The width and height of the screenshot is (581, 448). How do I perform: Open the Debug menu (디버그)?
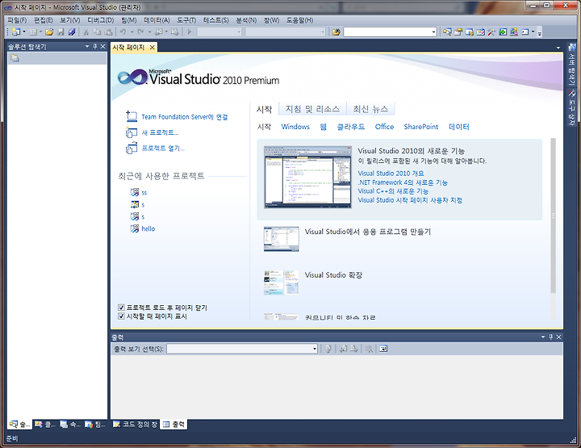point(100,20)
